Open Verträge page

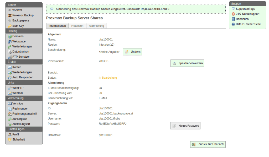coord(18,104)
